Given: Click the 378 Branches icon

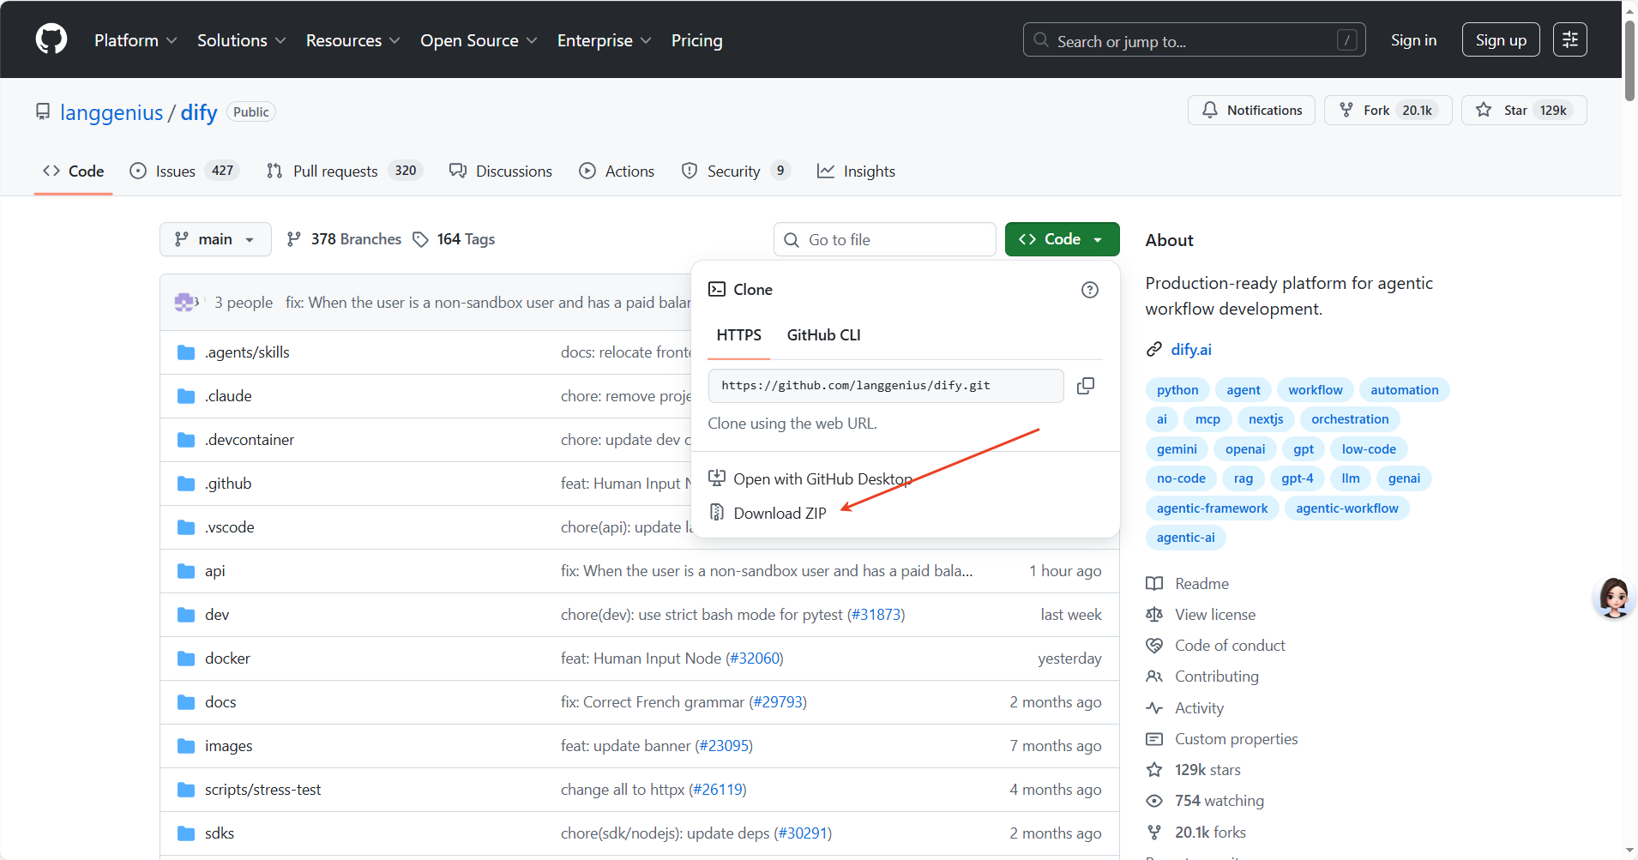Looking at the screenshot, I should pyautogui.click(x=294, y=239).
